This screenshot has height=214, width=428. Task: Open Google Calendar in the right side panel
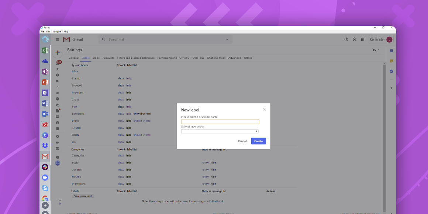391,51
